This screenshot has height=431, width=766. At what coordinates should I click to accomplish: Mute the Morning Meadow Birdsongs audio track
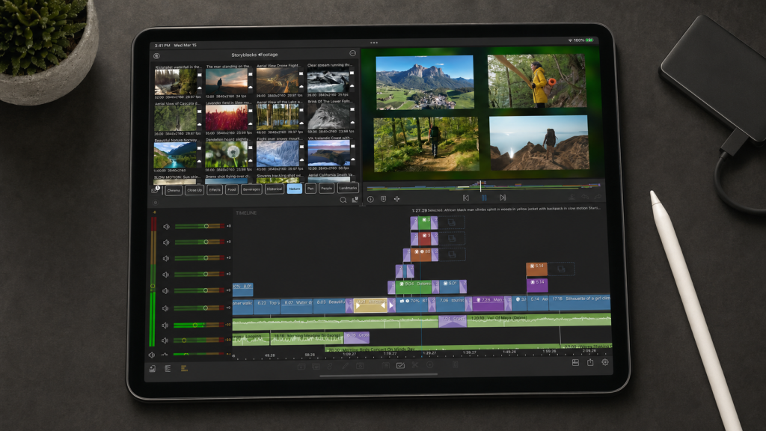(165, 340)
